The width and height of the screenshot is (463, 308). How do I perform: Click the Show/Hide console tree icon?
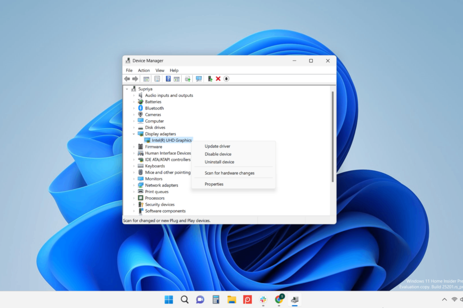pos(146,78)
